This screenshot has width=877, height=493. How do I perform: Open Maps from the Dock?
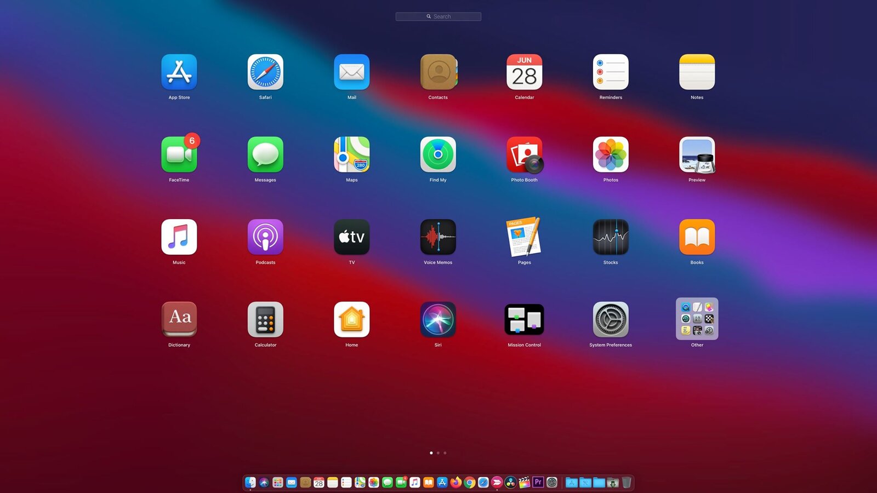[360, 482]
